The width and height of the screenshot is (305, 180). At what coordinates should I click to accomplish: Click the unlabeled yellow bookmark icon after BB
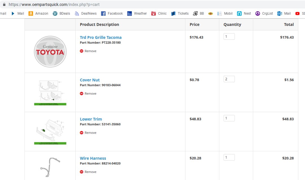pyautogui.click(x=210, y=14)
